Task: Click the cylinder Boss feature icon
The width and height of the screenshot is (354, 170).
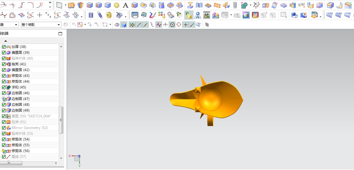Action: (x=161, y=5)
